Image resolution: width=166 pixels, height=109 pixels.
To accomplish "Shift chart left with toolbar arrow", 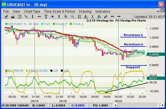I will pyautogui.click(x=112, y=17).
